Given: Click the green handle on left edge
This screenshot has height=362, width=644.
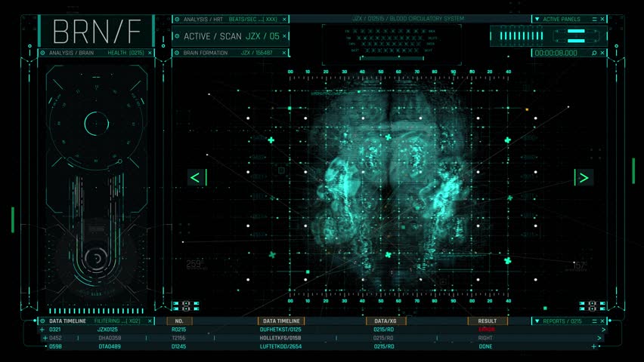Looking at the screenshot, I should 13,219.
